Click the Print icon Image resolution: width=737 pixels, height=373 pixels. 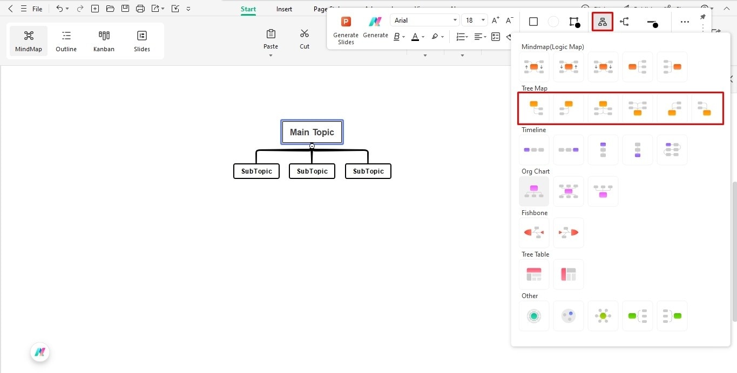[x=140, y=9]
